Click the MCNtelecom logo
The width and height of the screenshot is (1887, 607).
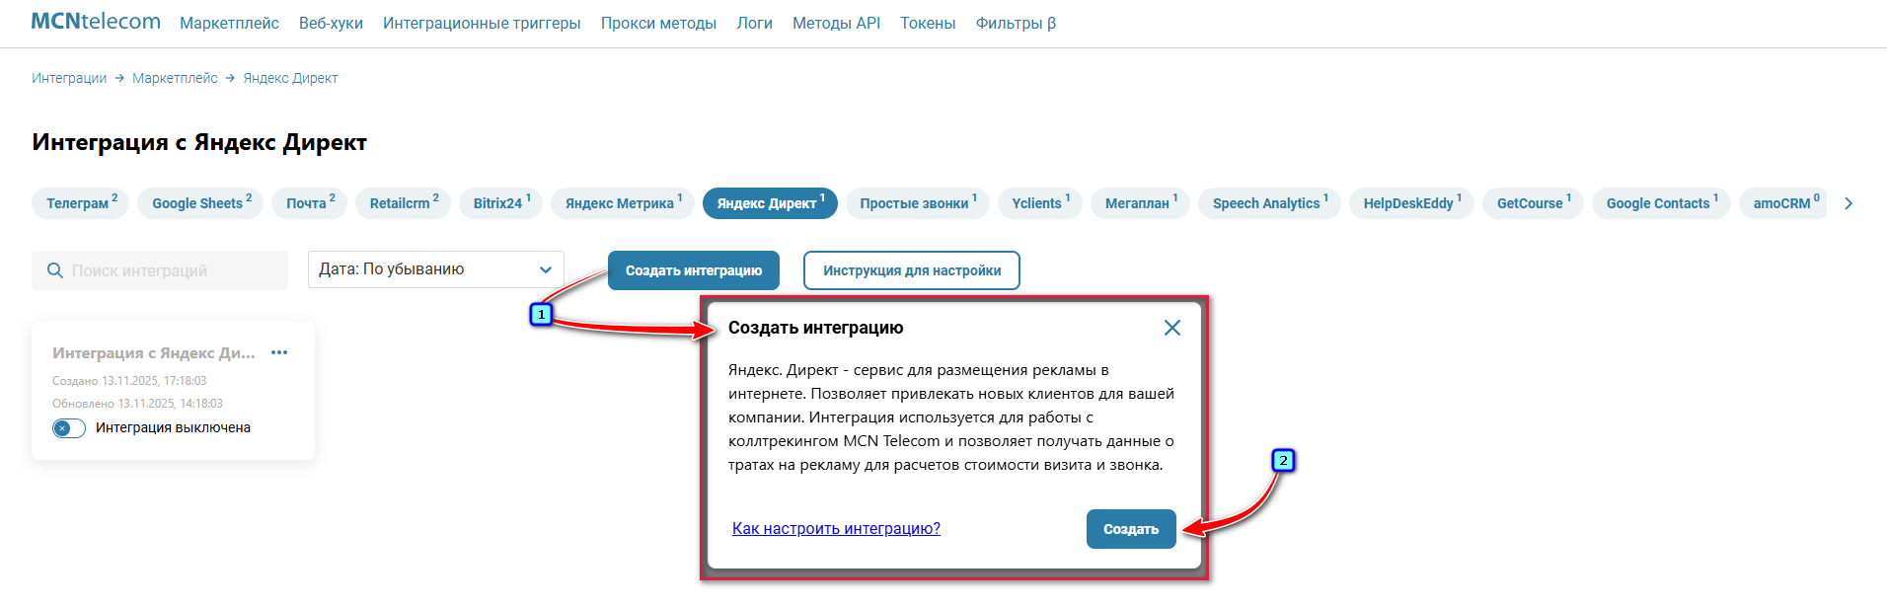(96, 22)
